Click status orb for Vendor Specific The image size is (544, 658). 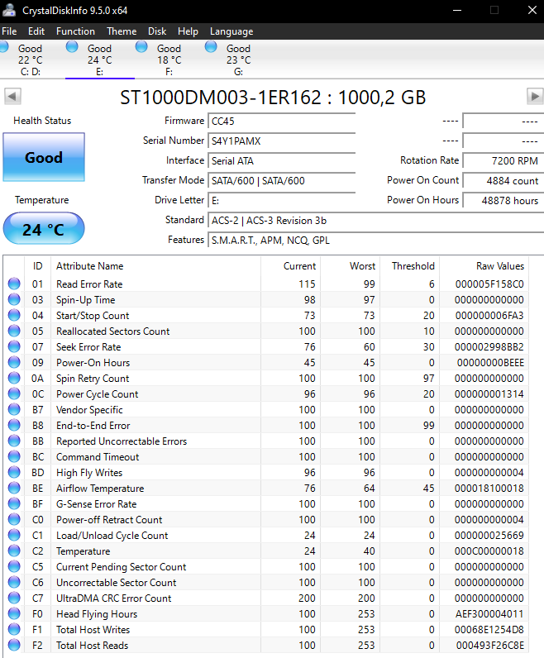14,409
